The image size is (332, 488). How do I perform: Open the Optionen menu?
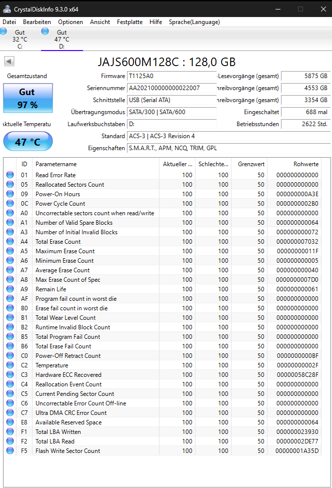coord(70,22)
